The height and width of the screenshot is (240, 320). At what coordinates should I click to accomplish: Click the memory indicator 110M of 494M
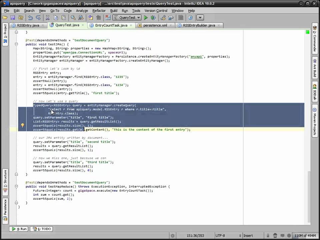[305, 236]
